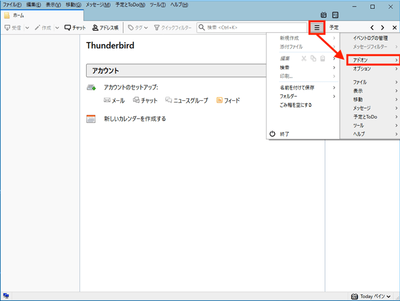
Task: Expand the 添付ファイル submenu
Action: (303, 47)
